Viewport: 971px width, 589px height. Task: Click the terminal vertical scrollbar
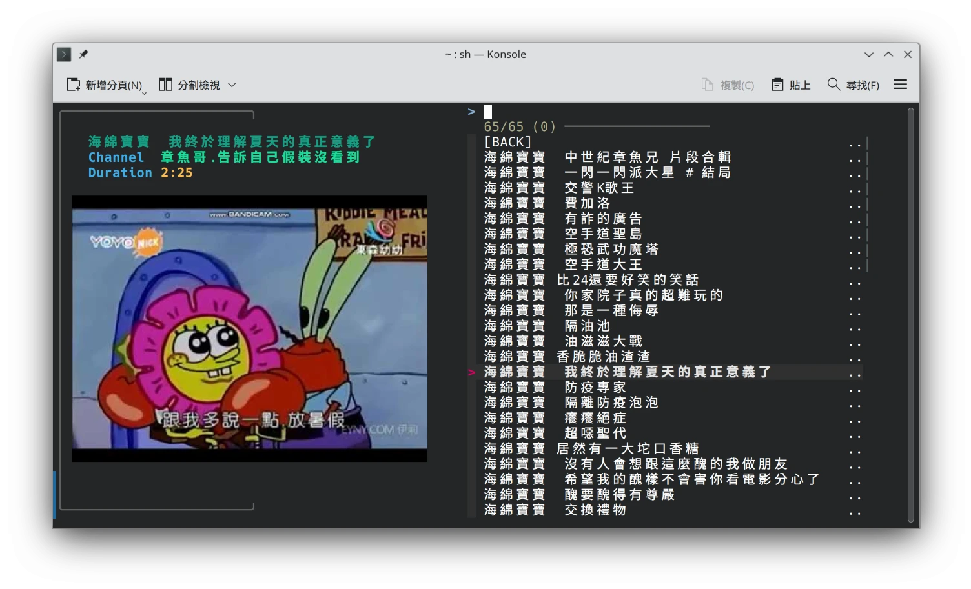[911, 315]
